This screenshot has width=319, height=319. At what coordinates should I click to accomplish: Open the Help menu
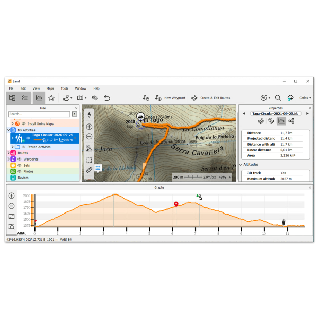[96, 88]
